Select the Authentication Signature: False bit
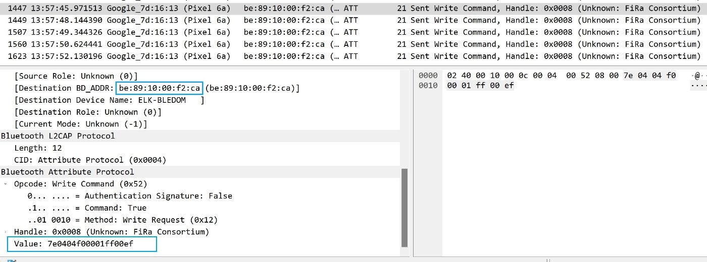 [130, 196]
